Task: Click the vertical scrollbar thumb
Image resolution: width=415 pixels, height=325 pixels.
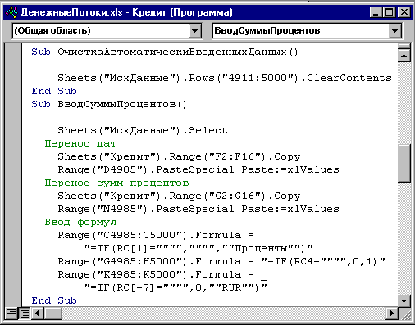Action: pyautogui.click(x=404, y=163)
